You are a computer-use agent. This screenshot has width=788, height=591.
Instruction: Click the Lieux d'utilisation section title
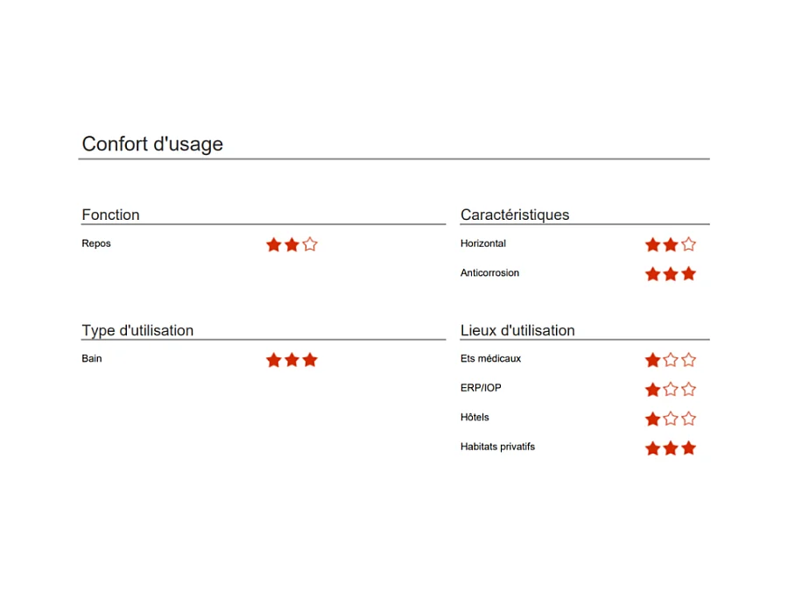517,330
